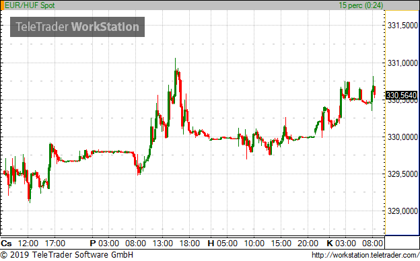Click the EUR/HUF Spot chart title
The height and width of the screenshot is (261, 420).
point(30,5)
